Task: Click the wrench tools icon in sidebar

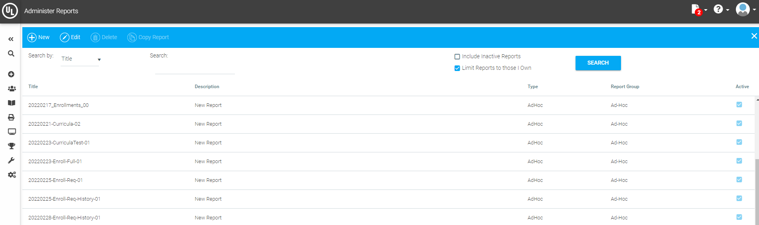Action: tap(11, 160)
